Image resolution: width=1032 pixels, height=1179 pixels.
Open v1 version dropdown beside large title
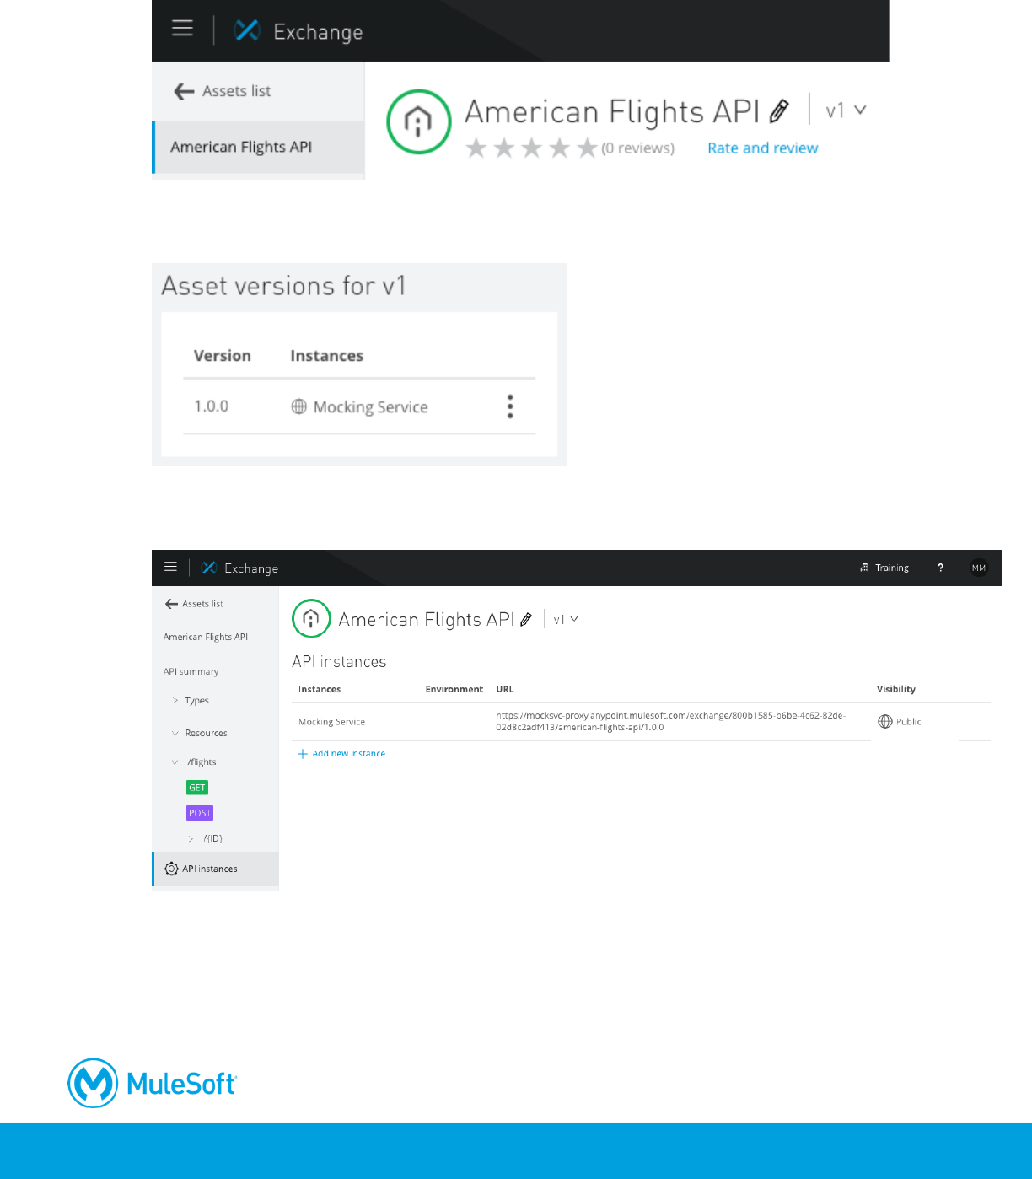[x=846, y=110]
